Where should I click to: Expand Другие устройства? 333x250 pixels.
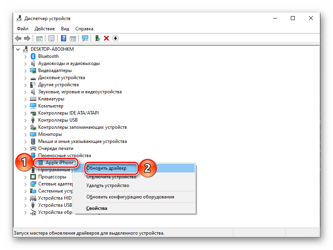tap(26, 85)
